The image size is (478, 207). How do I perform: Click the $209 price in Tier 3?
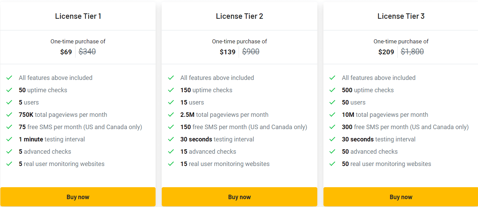click(386, 52)
